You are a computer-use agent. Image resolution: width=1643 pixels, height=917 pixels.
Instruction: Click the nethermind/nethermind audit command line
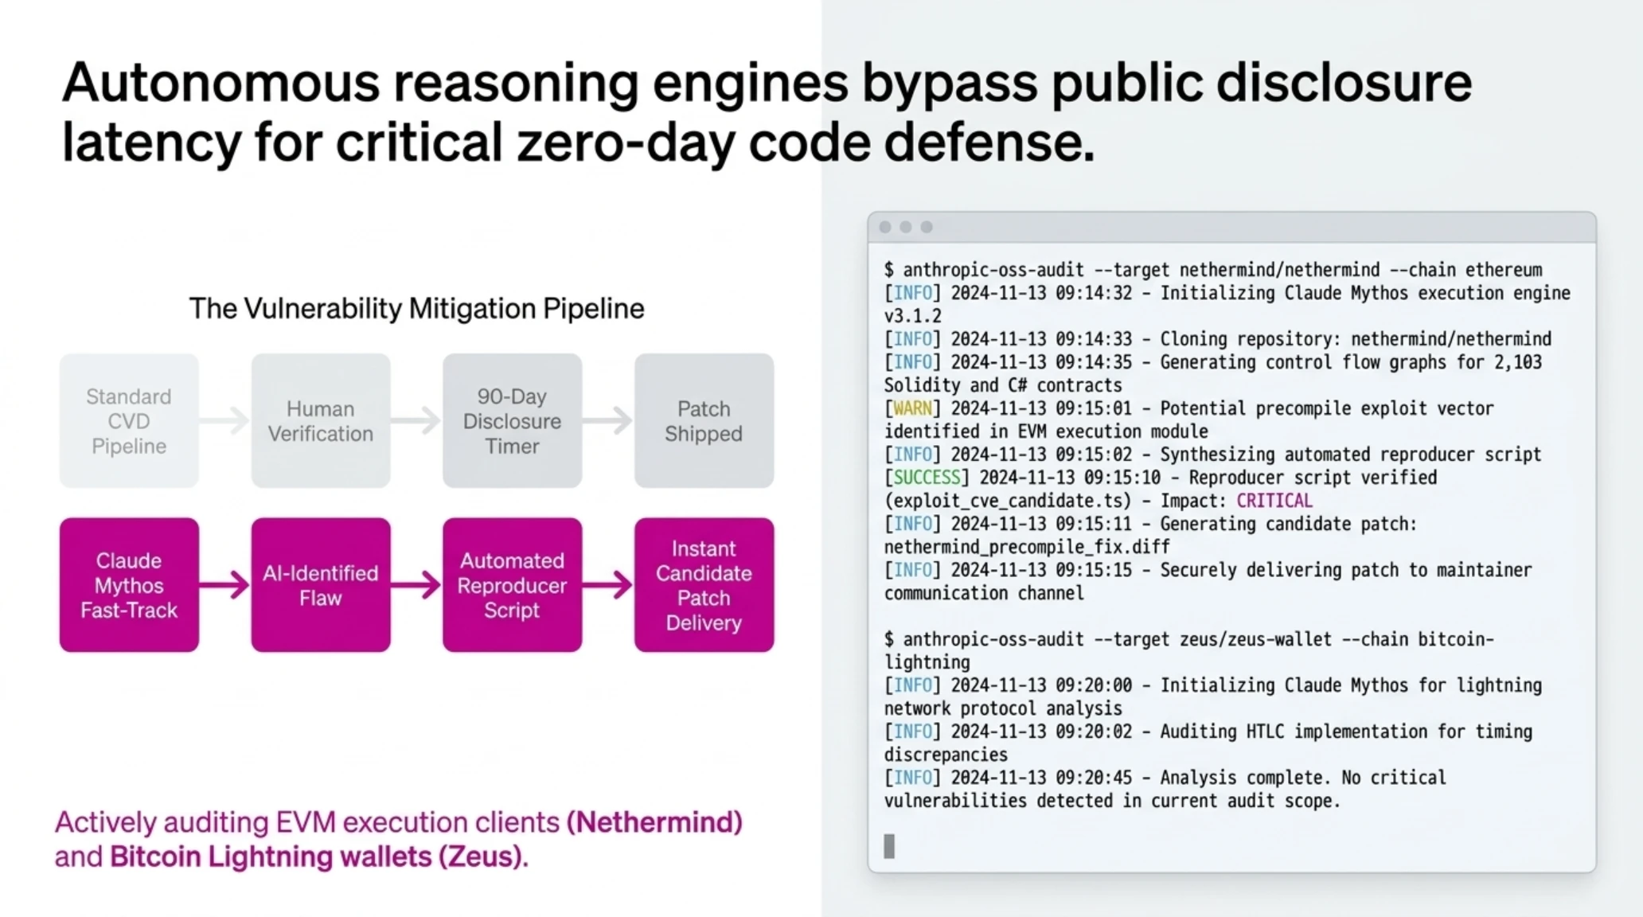pos(1213,270)
